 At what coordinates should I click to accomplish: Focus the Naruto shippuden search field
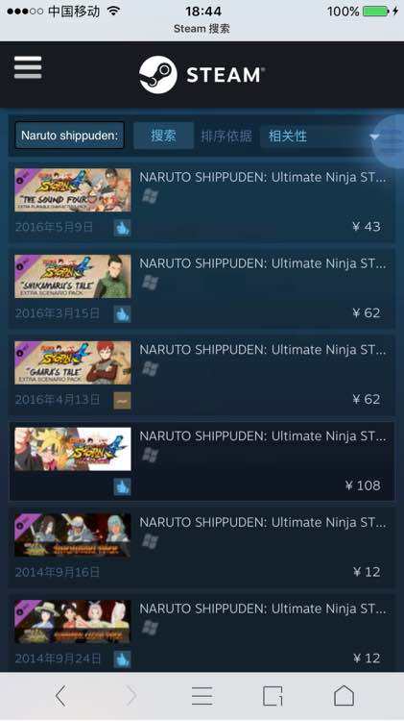(69, 136)
